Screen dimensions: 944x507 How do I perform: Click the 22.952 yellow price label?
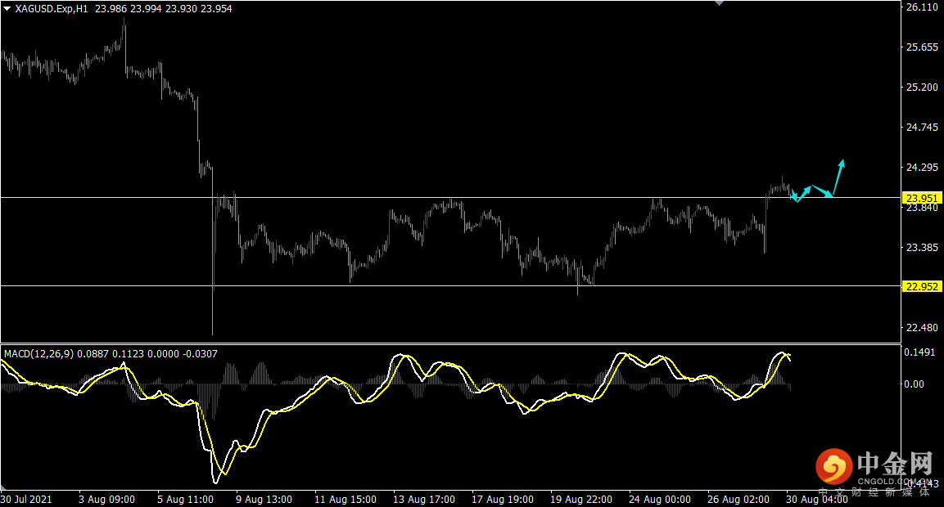tap(922, 286)
